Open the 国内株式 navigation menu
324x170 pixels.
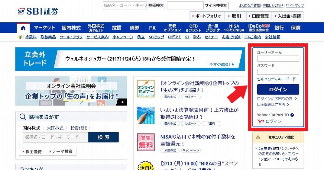[71, 28]
